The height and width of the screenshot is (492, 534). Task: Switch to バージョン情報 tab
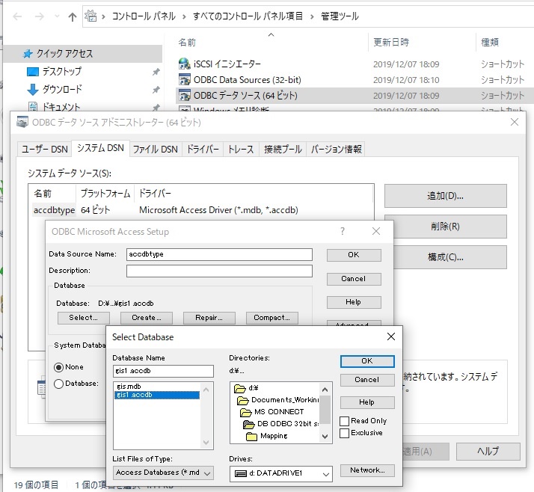(x=336, y=149)
